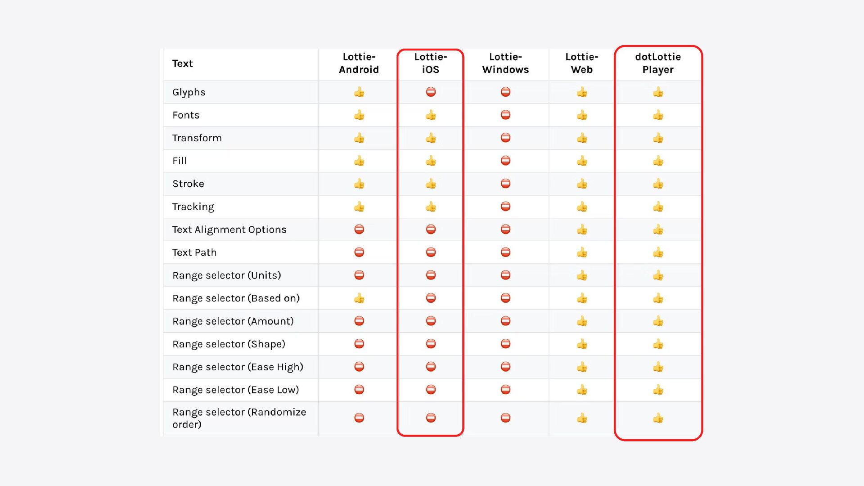
Task: Click the thumbs-up for Tracking under Lottie-iOS
Action: tap(431, 207)
